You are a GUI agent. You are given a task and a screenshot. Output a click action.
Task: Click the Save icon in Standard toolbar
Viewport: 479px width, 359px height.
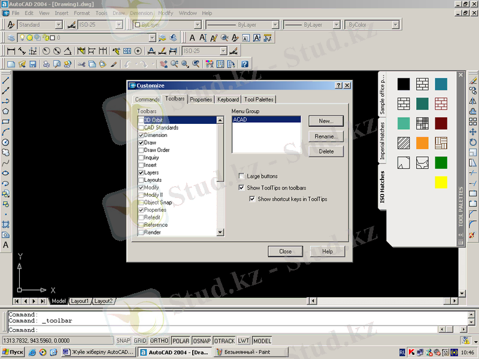click(33, 64)
